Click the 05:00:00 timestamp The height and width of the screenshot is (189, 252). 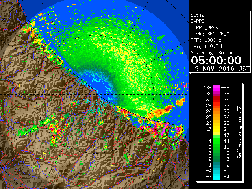click(216, 60)
